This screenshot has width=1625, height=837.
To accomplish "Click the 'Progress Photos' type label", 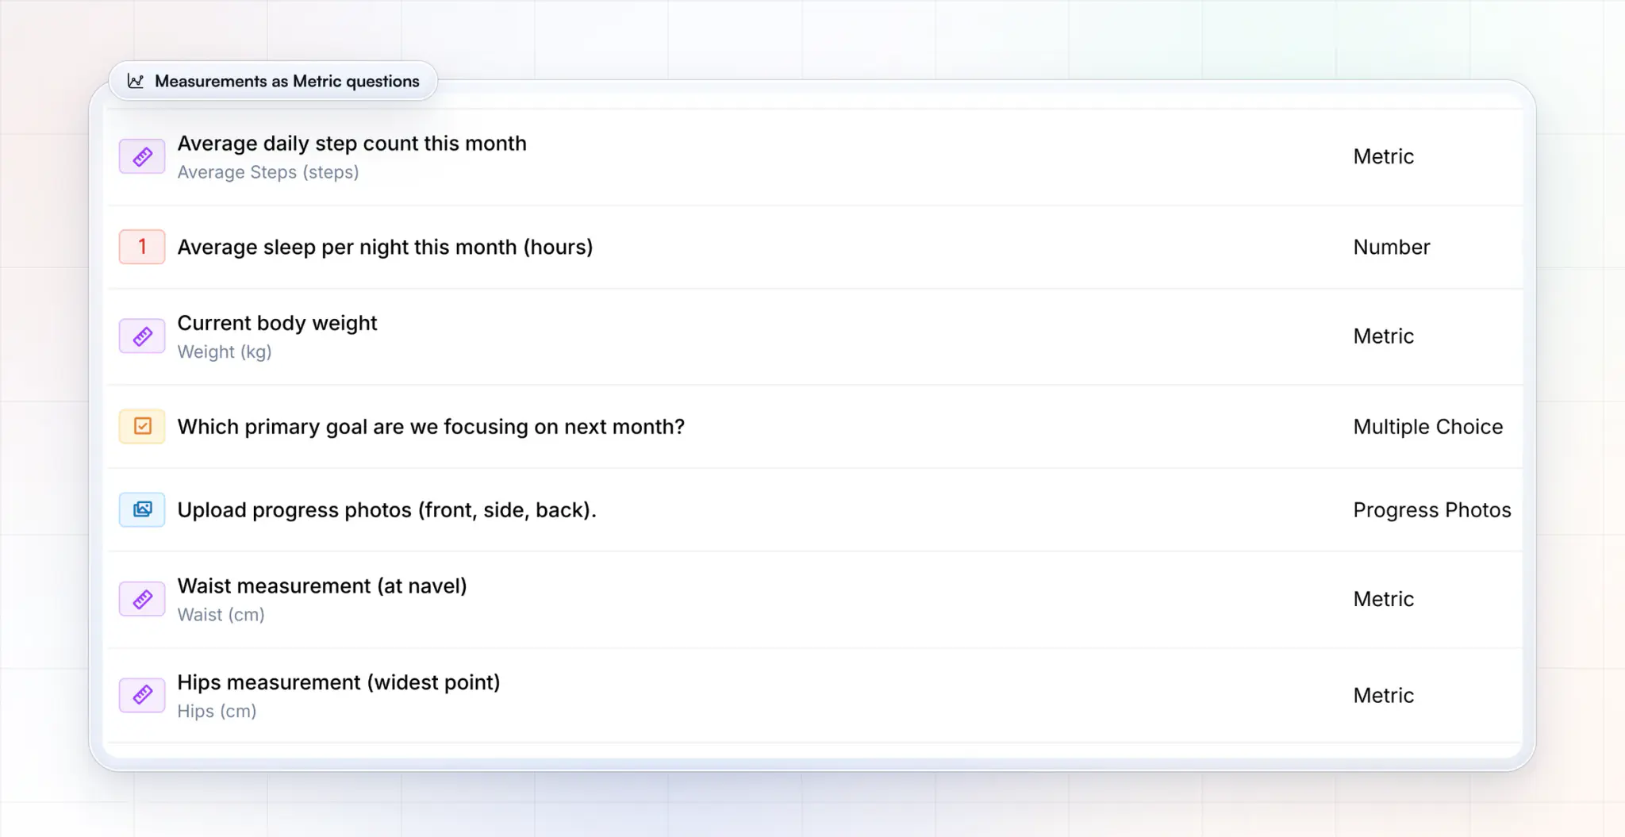I will click(1431, 510).
